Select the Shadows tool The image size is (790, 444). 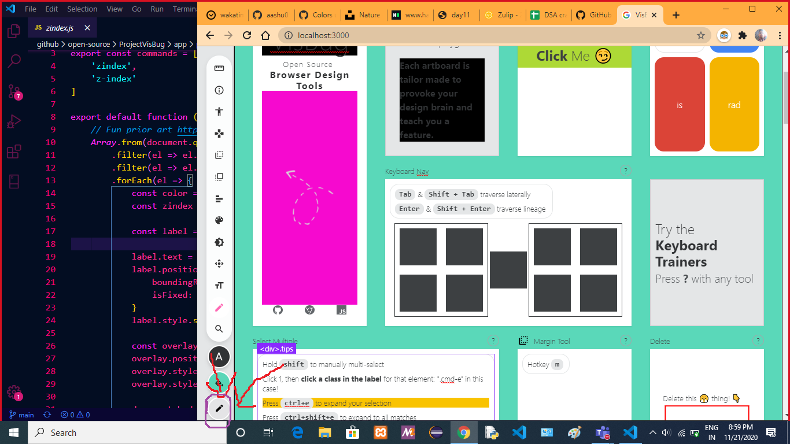(x=219, y=242)
